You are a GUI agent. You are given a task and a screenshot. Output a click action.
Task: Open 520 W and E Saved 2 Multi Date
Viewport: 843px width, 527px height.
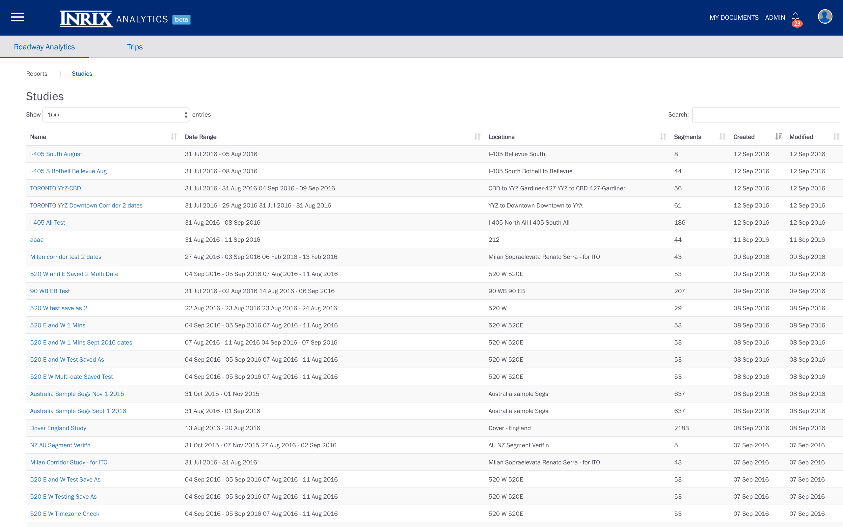74,274
